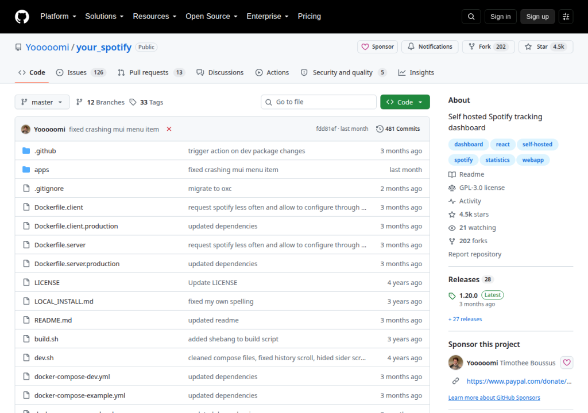Expand the Solutions menu
Screen dimensions: 588x413
105,17
